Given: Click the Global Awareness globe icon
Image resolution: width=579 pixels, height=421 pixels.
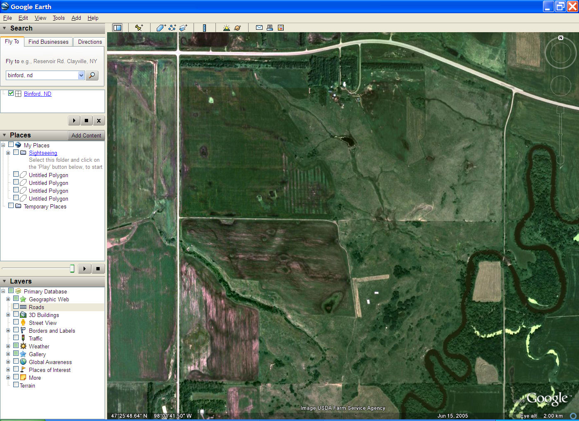Looking at the screenshot, I should pyautogui.click(x=23, y=362).
